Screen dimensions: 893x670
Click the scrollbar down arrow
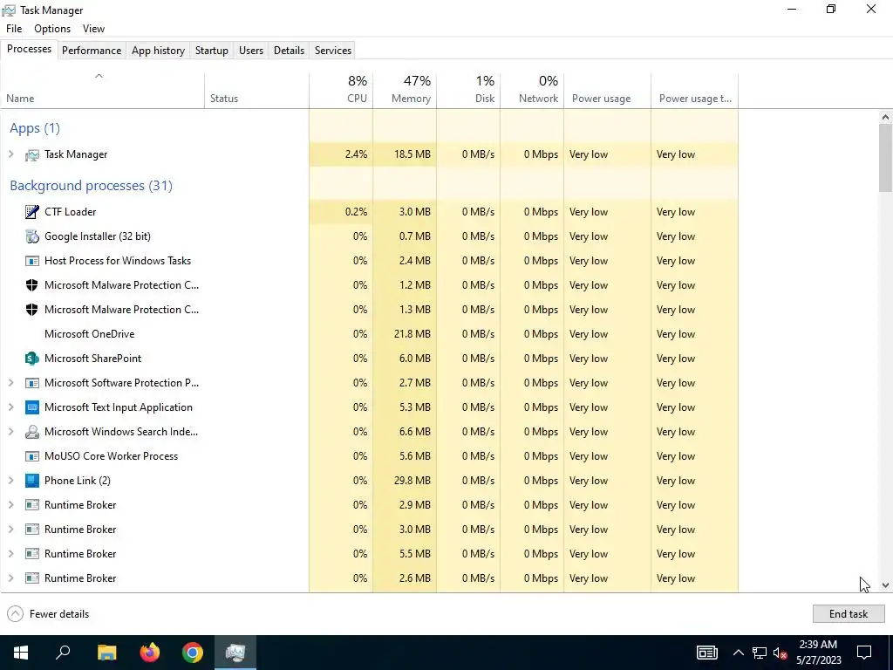(x=885, y=585)
